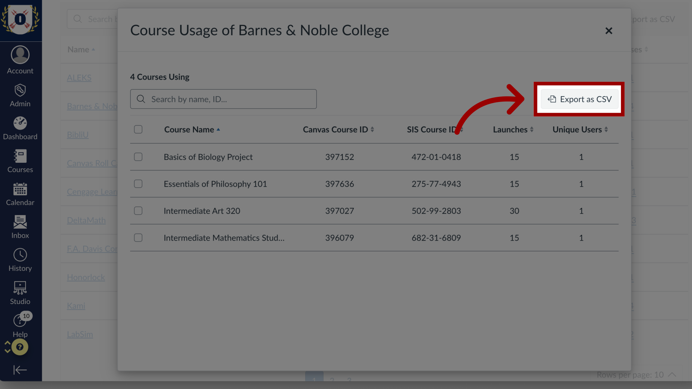Sort by SIS Course ID column
The width and height of the screenshot is (692, 389).
(x=435, y=129)
